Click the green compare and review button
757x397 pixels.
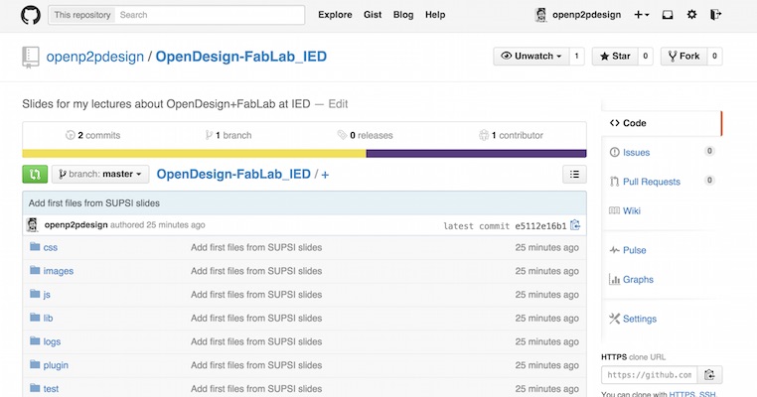point(35,174)
